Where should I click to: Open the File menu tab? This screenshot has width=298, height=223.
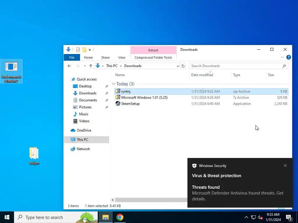tap(72, 57)
